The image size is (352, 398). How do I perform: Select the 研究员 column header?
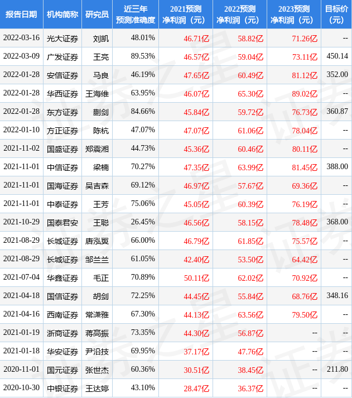pyautogui.click(x=97, y=15)
